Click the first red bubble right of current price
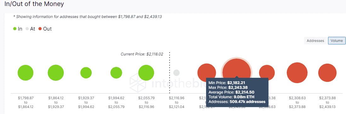The image size is (346, 114). pyautogui.click(x=206, y=72)
